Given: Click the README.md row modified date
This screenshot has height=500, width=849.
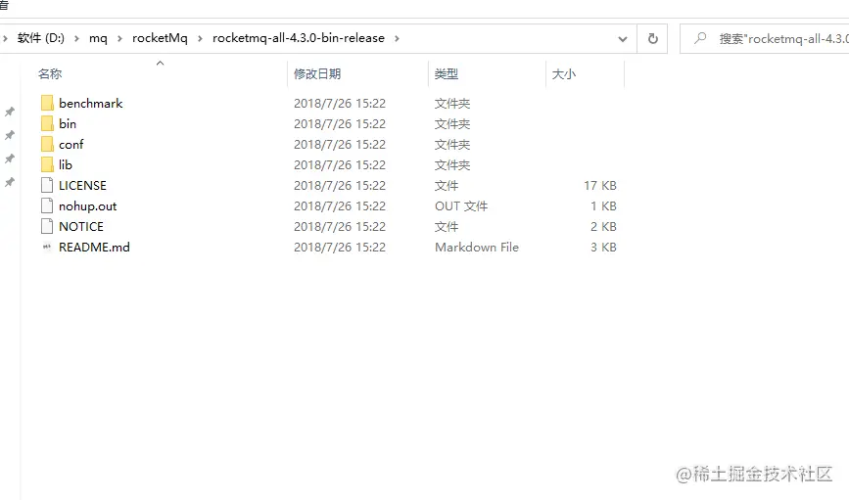Looking at the screenshot, I should pos(340,247).
